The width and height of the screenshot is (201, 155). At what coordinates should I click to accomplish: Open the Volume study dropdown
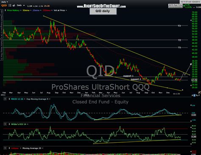point(16,148)
